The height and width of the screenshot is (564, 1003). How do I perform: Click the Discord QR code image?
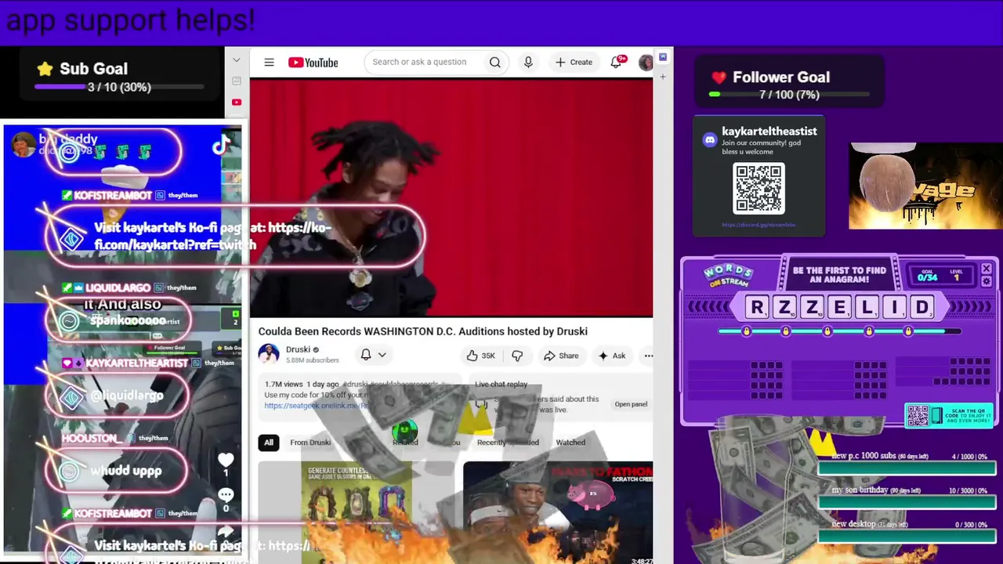point(759,189)
